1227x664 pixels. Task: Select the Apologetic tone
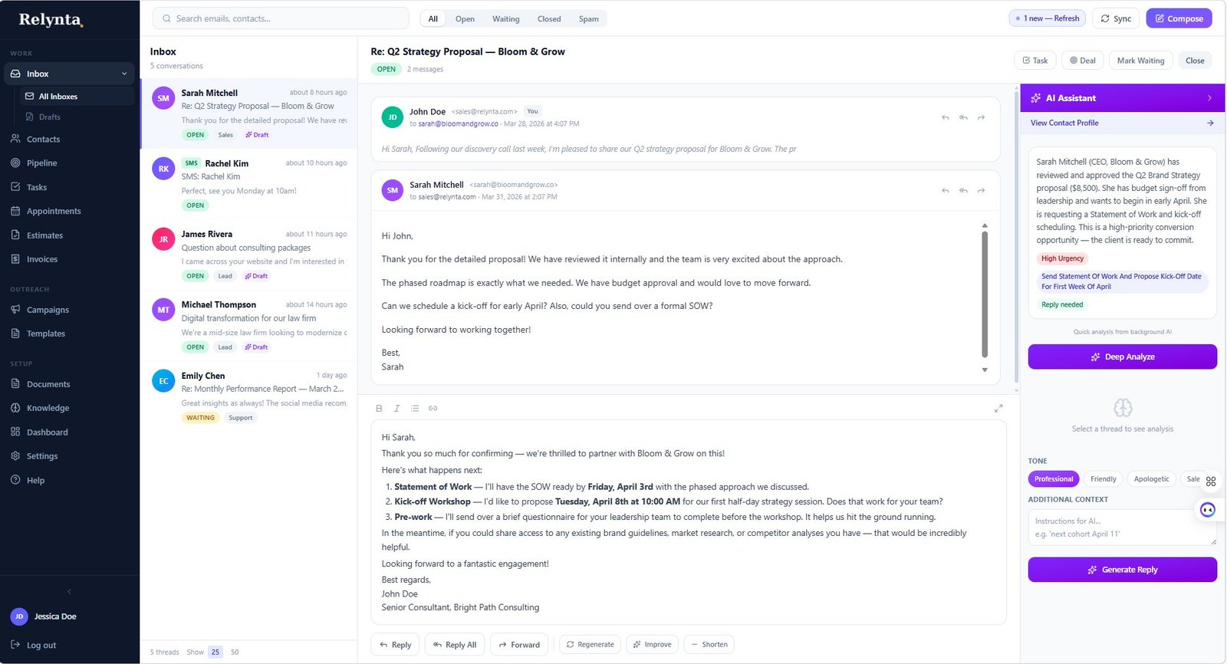pyautogui.click(x=1152, y=479)
